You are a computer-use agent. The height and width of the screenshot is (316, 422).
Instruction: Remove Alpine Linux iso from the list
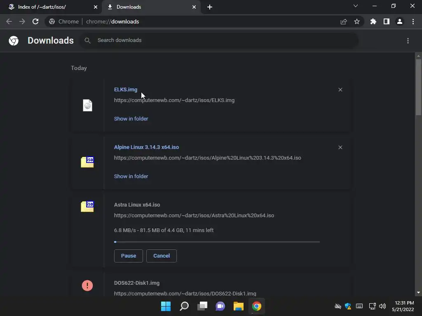point(340,147)
